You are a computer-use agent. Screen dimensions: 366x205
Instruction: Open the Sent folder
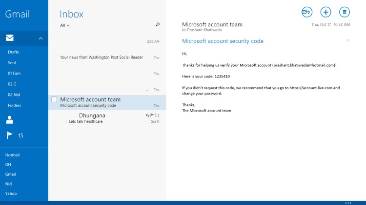click(12, 63)
